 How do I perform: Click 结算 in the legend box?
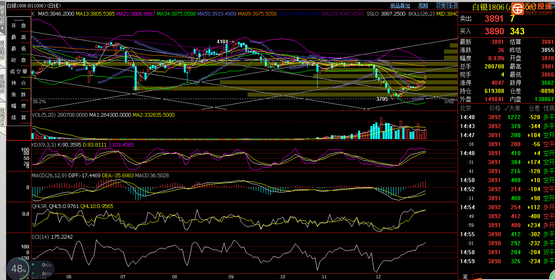[18, 117]
